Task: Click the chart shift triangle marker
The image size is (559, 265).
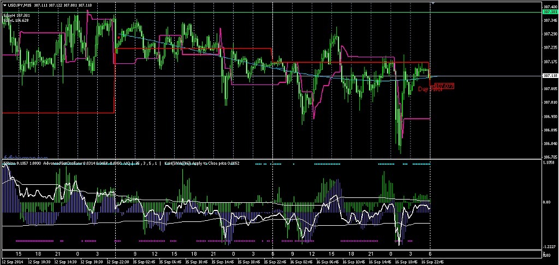Action: [x=433, y=3]
